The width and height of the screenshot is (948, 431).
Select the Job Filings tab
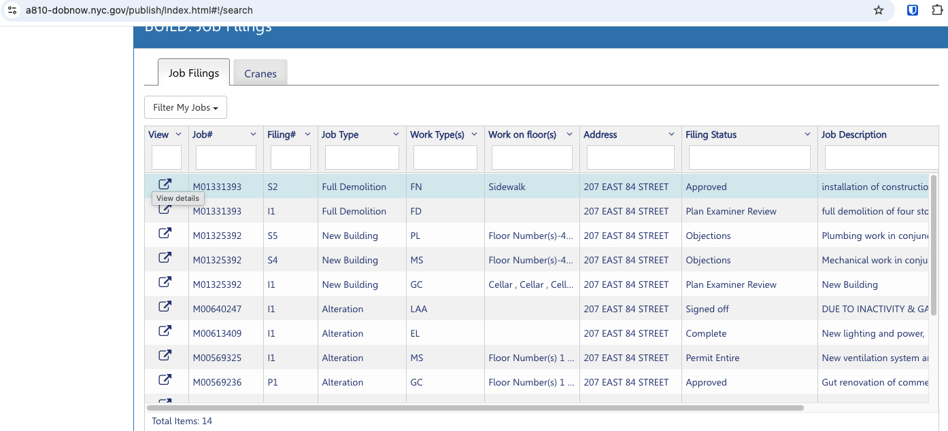[194, 73]
